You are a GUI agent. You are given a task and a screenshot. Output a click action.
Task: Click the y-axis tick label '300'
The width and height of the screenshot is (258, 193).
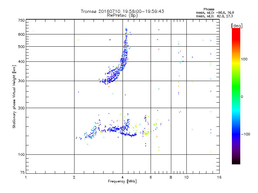[21, 81]
